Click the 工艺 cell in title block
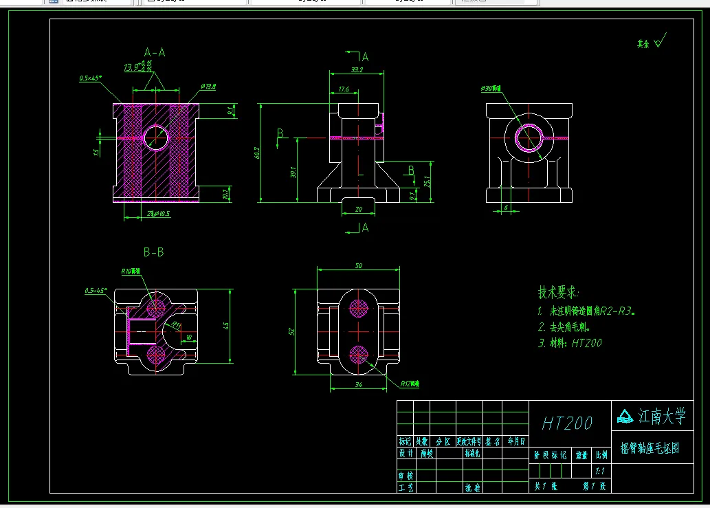 click(x=406, y=487)
